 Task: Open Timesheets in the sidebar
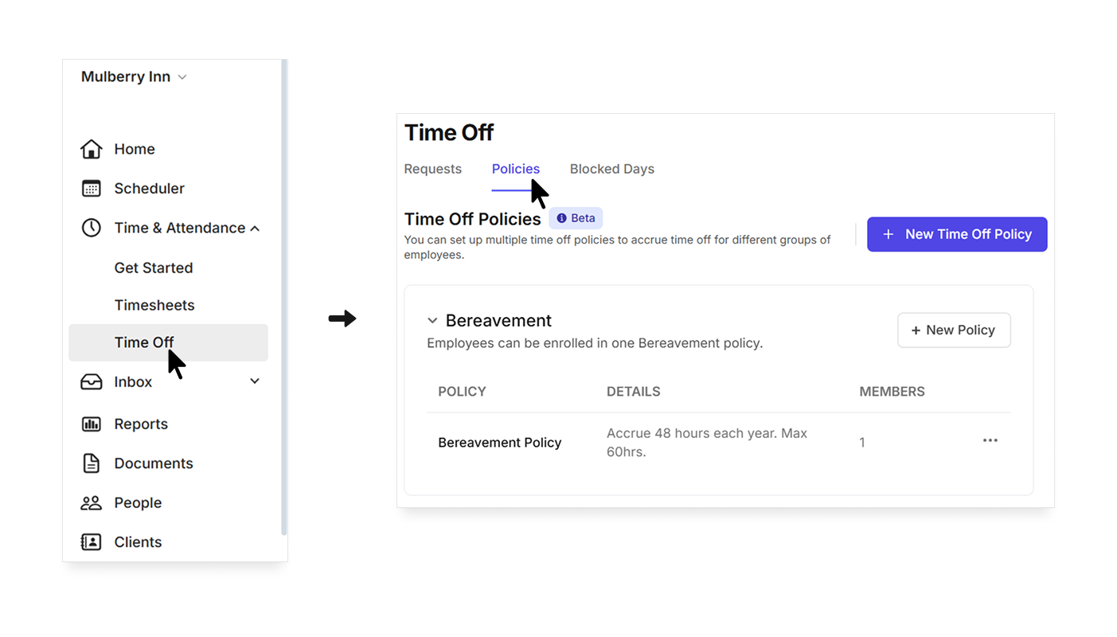[x=154, y=305]
